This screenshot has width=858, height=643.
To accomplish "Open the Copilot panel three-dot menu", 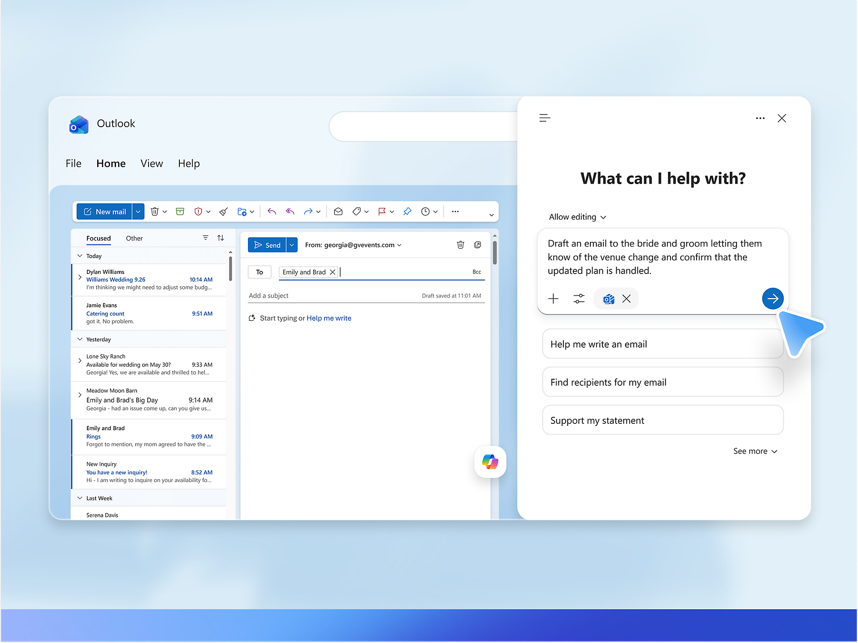I will [760, 118].
